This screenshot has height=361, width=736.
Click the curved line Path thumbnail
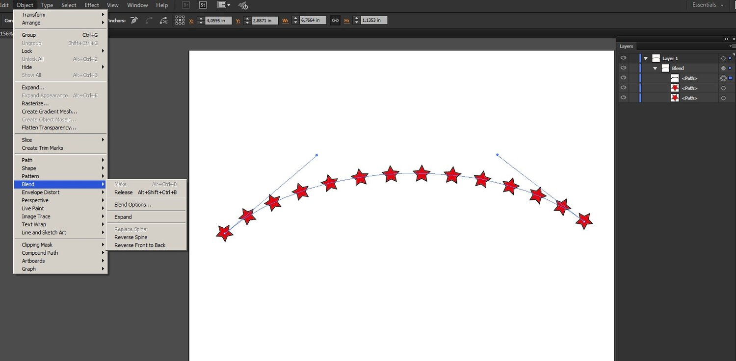click(x=675, y=78)
